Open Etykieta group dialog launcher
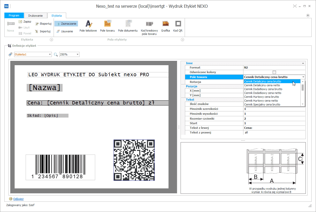 coord(51,40)
